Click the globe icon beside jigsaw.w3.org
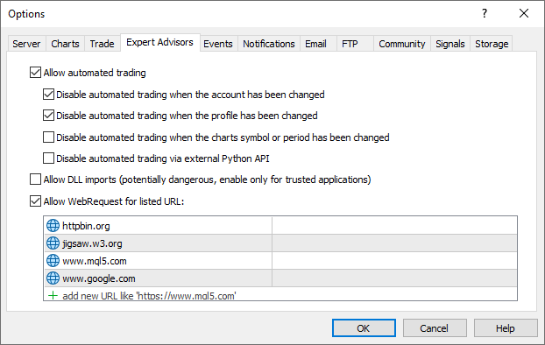Image resolution: width=545 pixels, height=345 pixels. click(x=53, y=243)
